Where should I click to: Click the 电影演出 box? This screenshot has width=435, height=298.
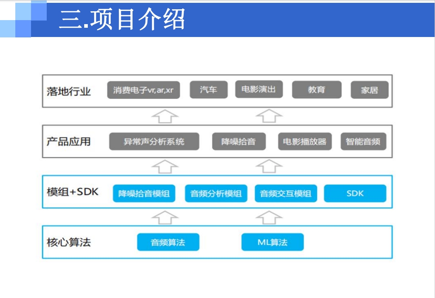click(x=259, y=89)
